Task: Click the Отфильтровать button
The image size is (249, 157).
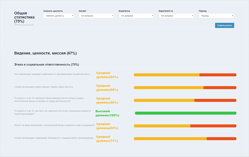Action: (224, 25)
